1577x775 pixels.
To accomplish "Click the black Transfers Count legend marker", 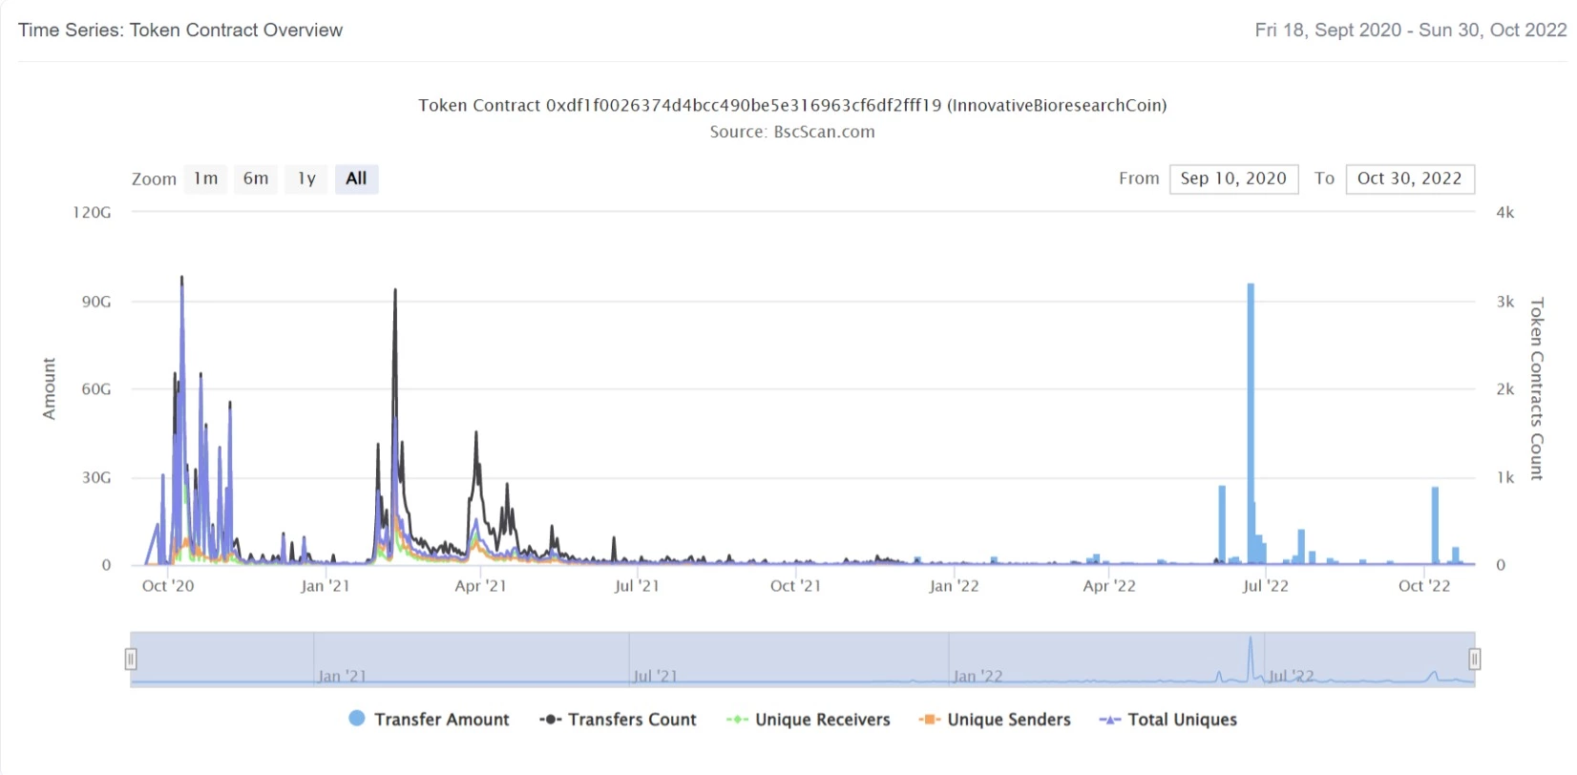I will 550,720.
